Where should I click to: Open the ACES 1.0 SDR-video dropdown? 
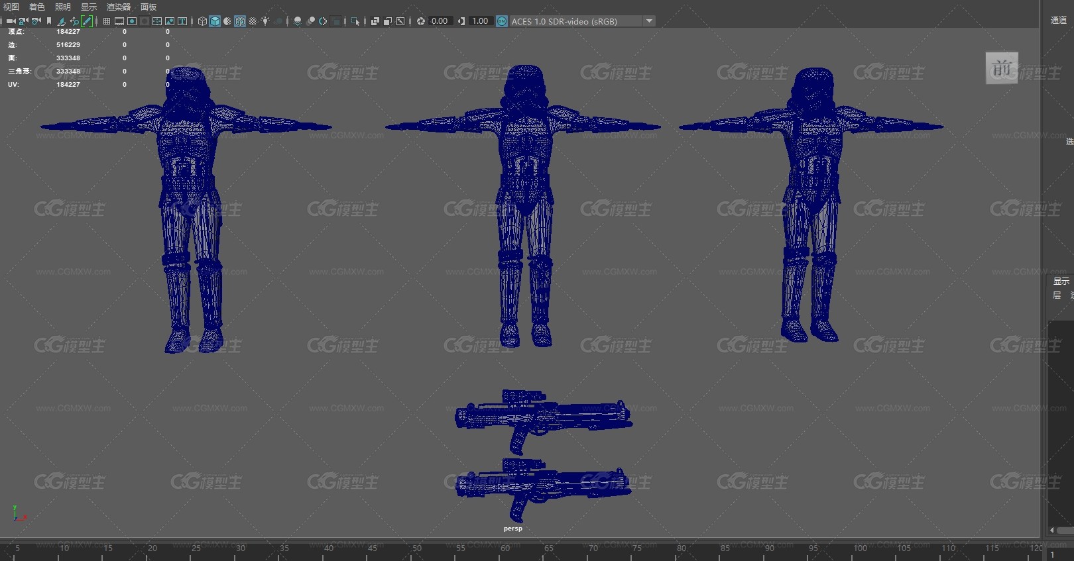(x=582, y=21)
